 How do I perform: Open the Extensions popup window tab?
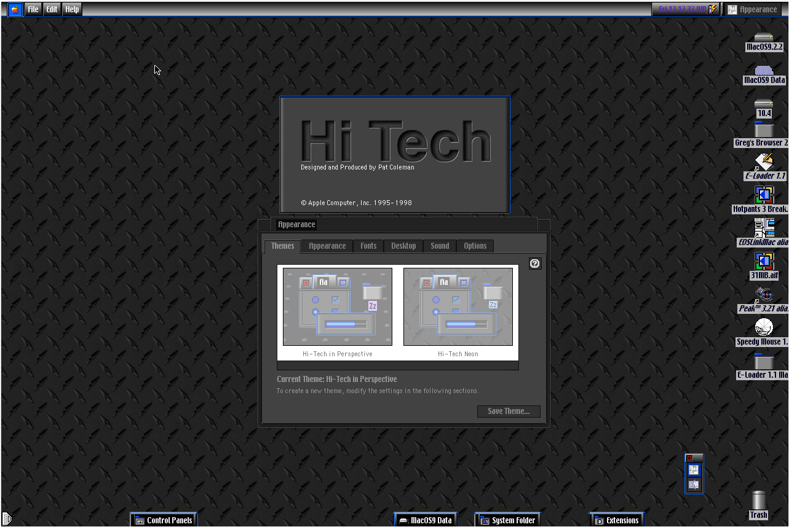click(616, 520)
